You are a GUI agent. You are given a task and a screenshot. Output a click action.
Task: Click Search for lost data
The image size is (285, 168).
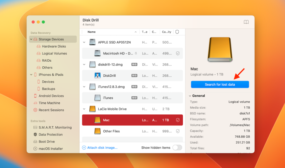[x=220, y=84]
